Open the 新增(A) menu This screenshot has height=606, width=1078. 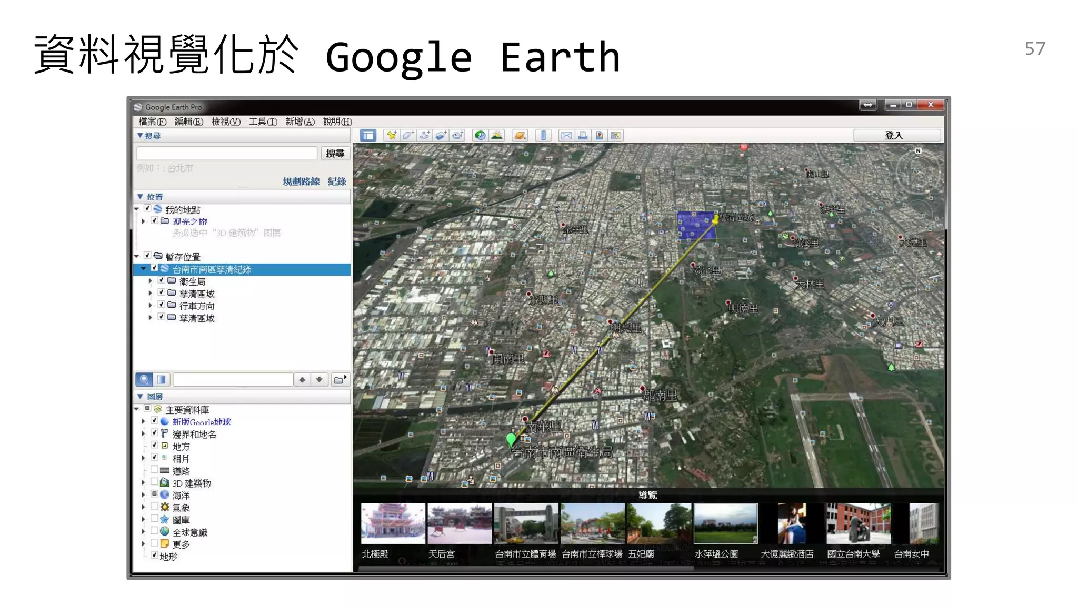point(300,122)
